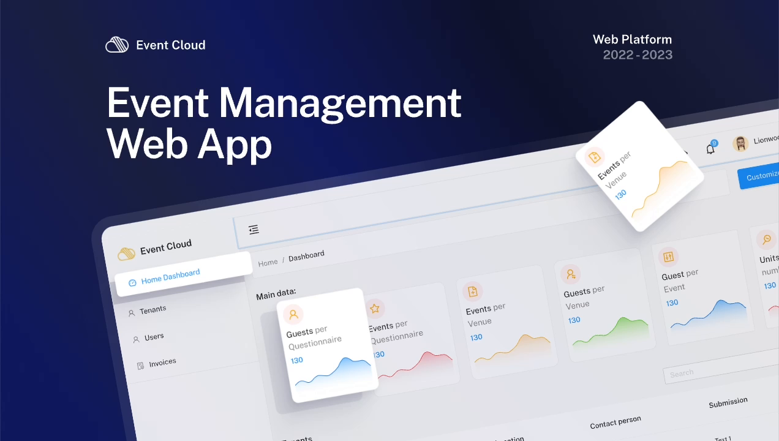Click the search icon on the Units card
The image size is (779, 441).
click(x=766, y=239)
